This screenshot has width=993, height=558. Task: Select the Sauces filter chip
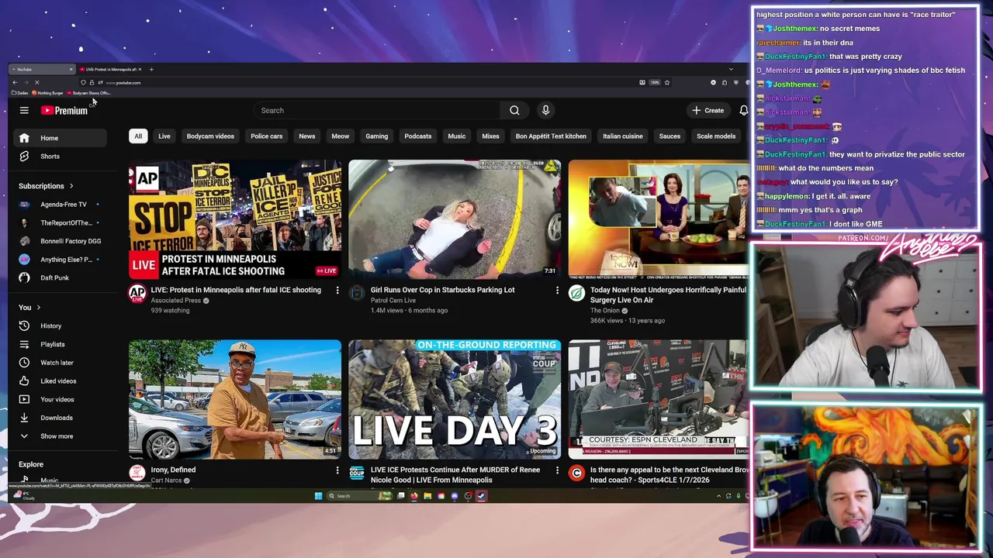pyautogui.click(x=669, y=136)
